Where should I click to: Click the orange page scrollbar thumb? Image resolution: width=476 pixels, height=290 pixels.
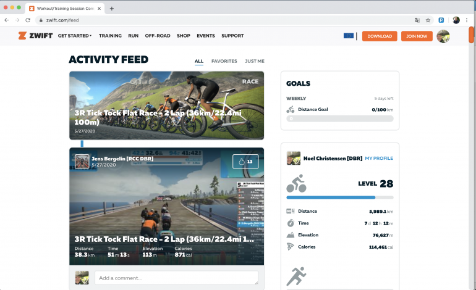pos(472,35)
